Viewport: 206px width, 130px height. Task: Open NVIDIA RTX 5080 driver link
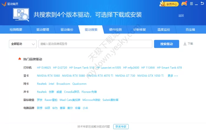[x=74, y=76]
